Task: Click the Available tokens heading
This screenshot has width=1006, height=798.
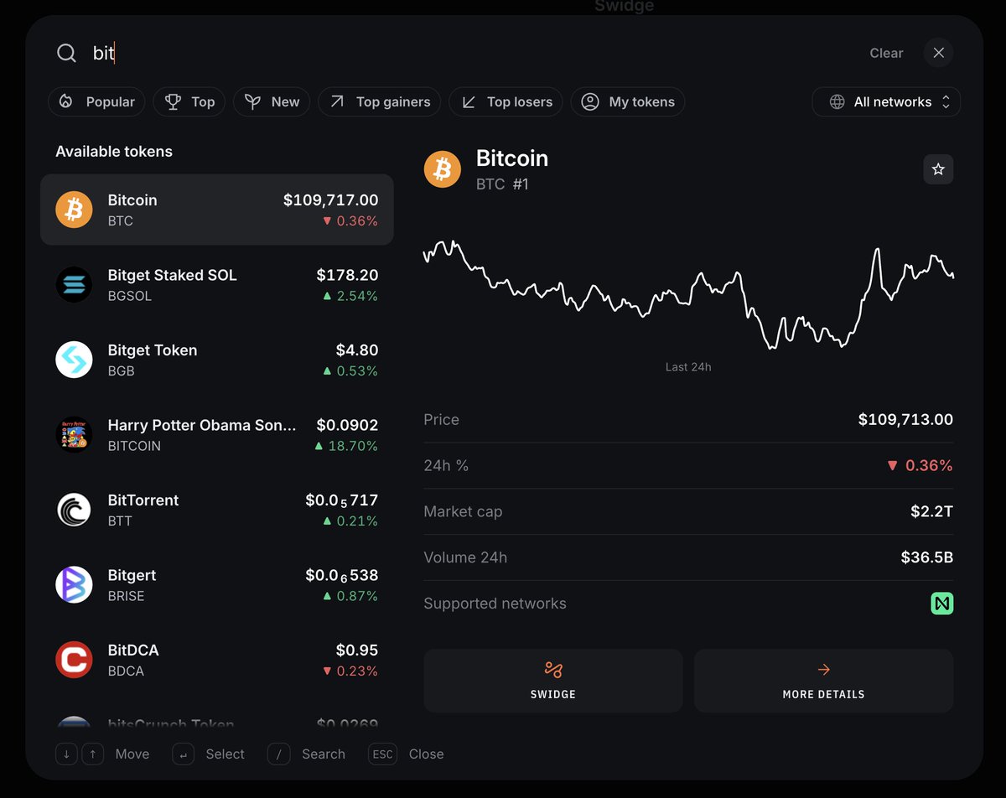Action: pos(114,152)
